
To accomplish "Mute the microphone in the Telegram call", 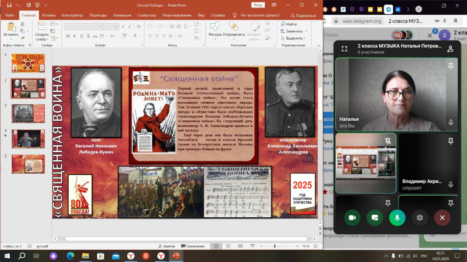I will [x=398, y=218].
